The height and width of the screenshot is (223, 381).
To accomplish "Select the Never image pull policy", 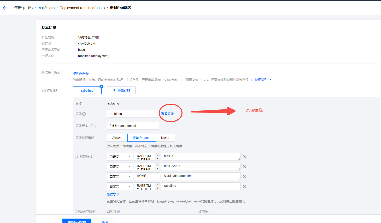I will point(165,138).
